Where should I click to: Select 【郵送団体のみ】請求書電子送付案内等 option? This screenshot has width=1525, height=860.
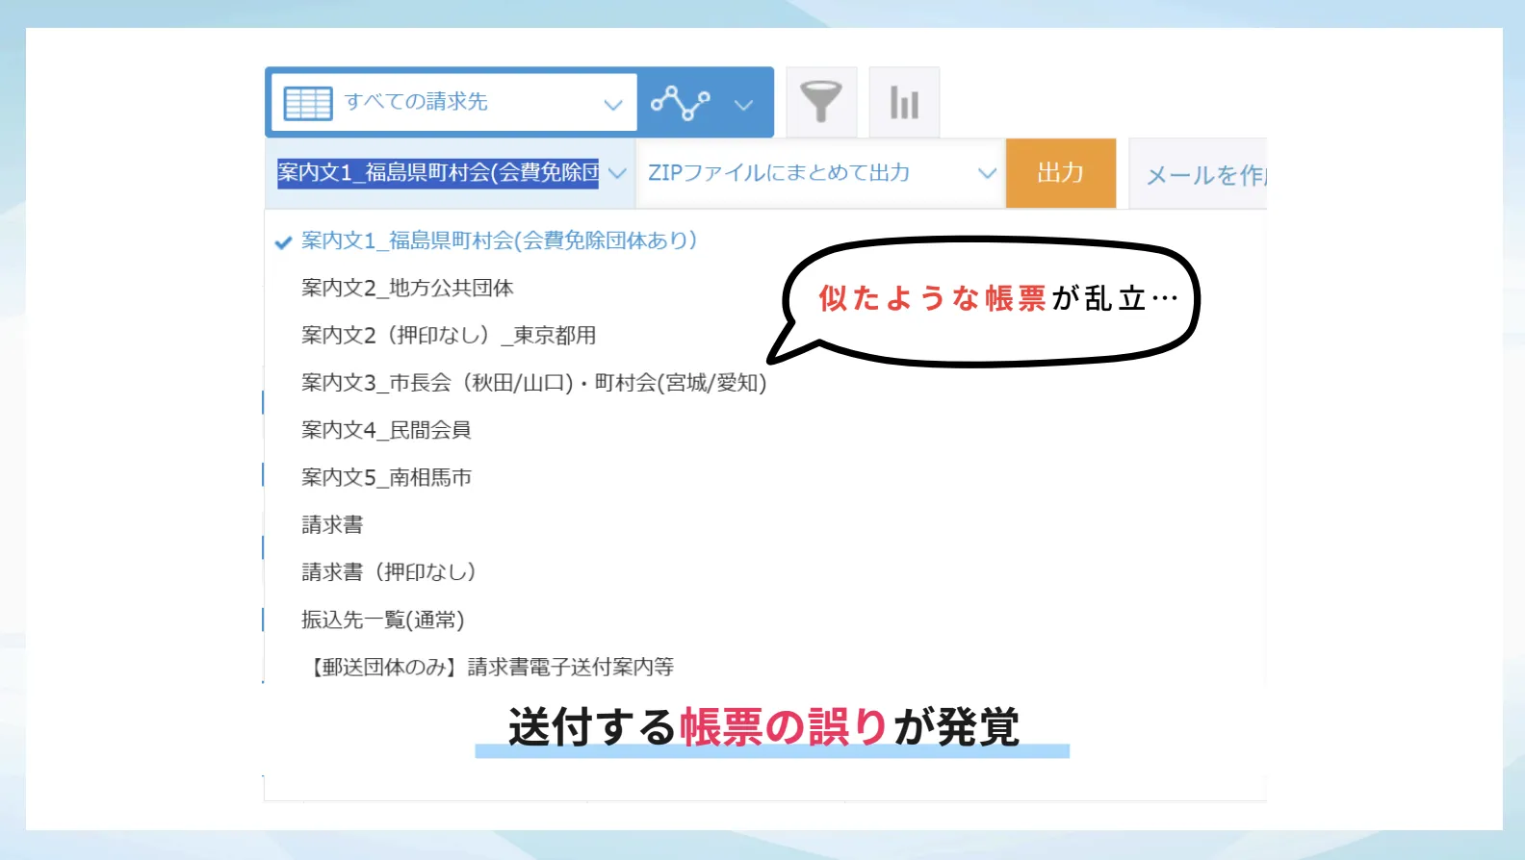click(x=491, y=667)
